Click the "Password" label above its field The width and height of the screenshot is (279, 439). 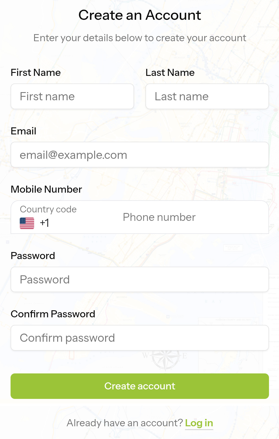coord(33,256)
